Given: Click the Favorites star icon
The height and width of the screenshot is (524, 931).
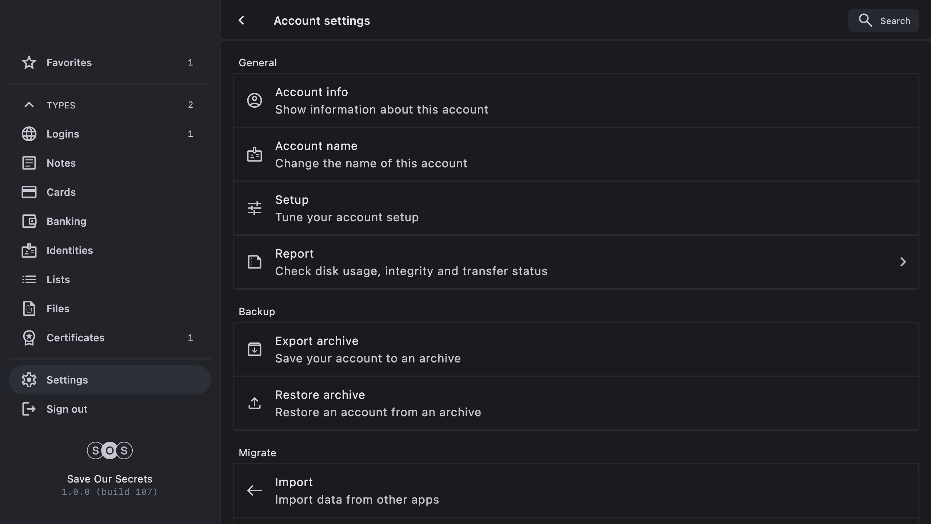Looking at the screenshot, I should coord(29,63).
